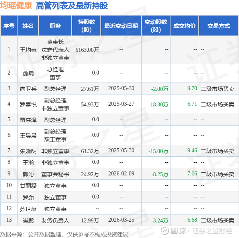Click 二级市场买卖 in 朱晓明's row

pos(217,151)
